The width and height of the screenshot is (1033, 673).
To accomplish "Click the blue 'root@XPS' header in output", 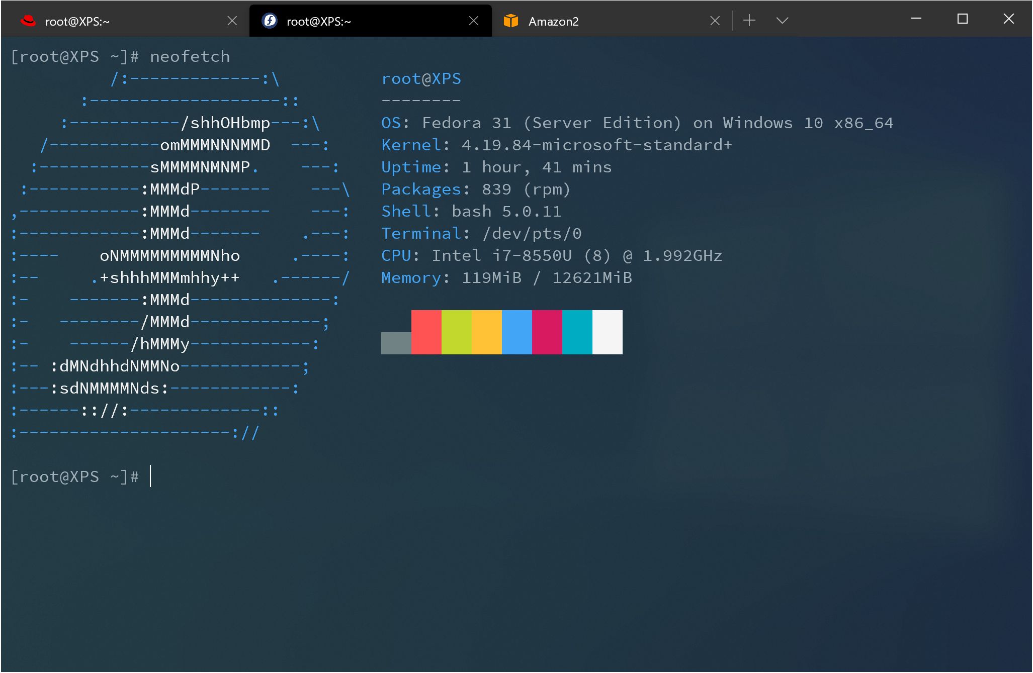I will [x=421, y=79].
